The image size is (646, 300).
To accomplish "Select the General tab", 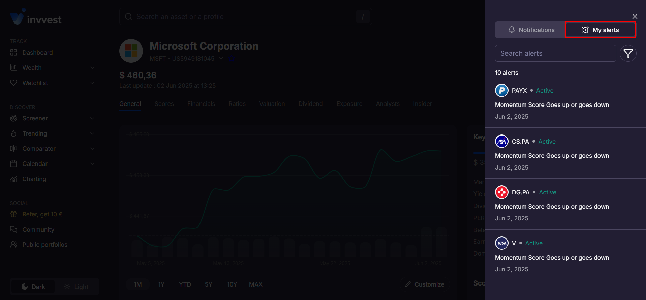I will (x=130, y=104).
